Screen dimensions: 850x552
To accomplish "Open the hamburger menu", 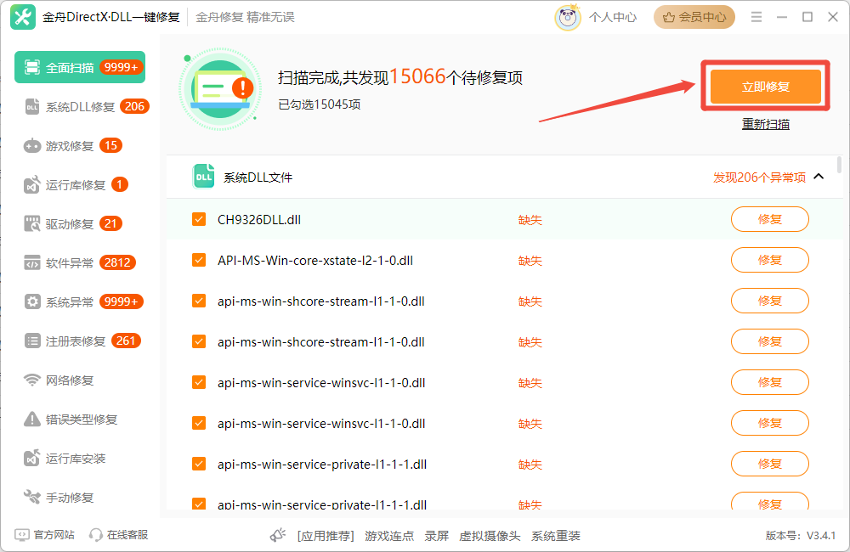I will tap(756, 15).
